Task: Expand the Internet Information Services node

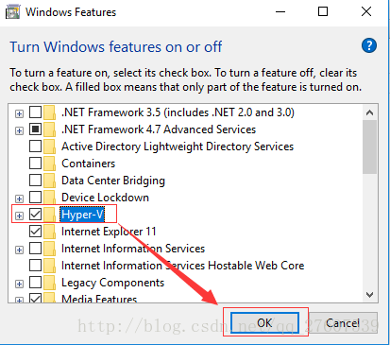Action: [x=19, y=250]
